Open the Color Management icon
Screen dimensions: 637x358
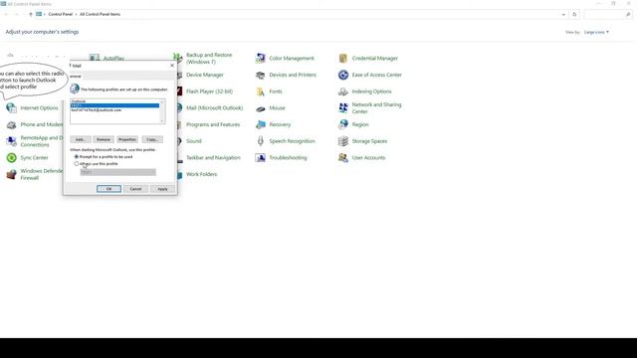pyautogui.click(x=261, y=58)
